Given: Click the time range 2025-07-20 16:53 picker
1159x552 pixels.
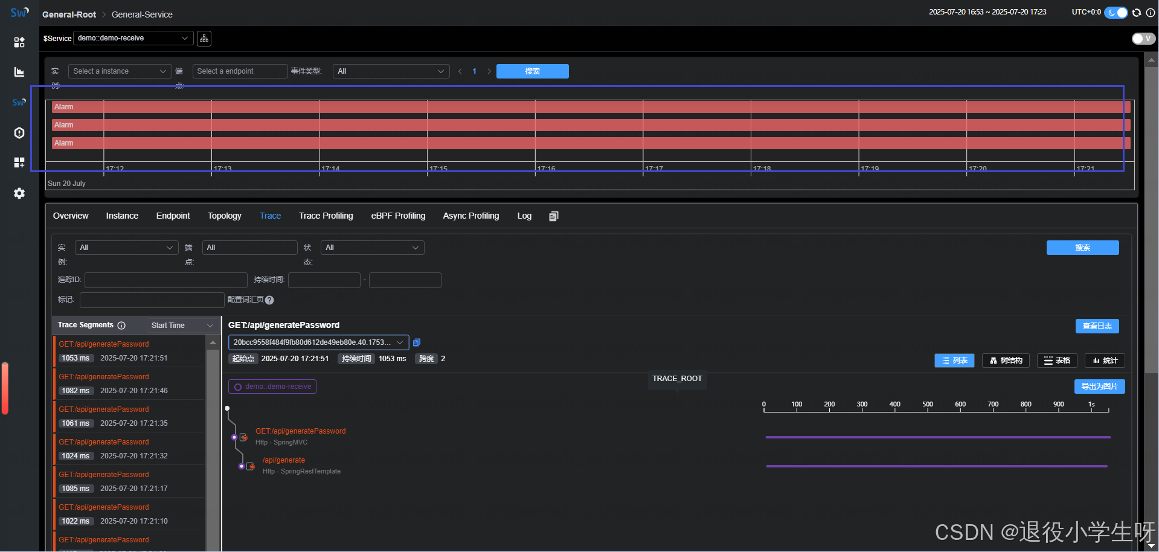Looking at the screenshot, I should (987, 12).
